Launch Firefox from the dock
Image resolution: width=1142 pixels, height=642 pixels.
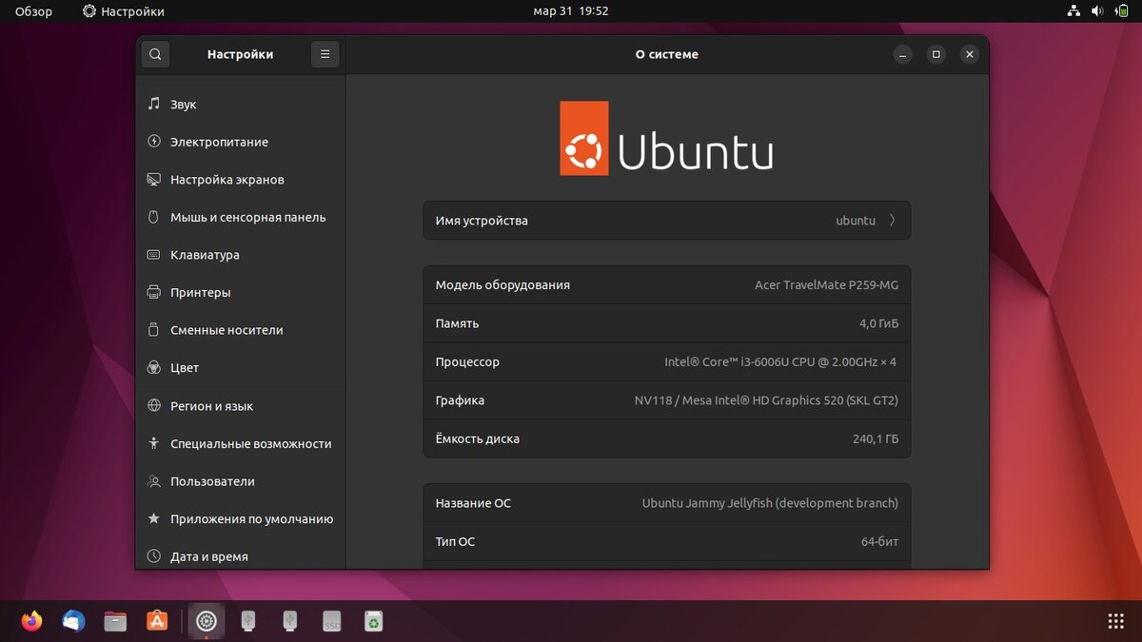[x=32, y=621]
